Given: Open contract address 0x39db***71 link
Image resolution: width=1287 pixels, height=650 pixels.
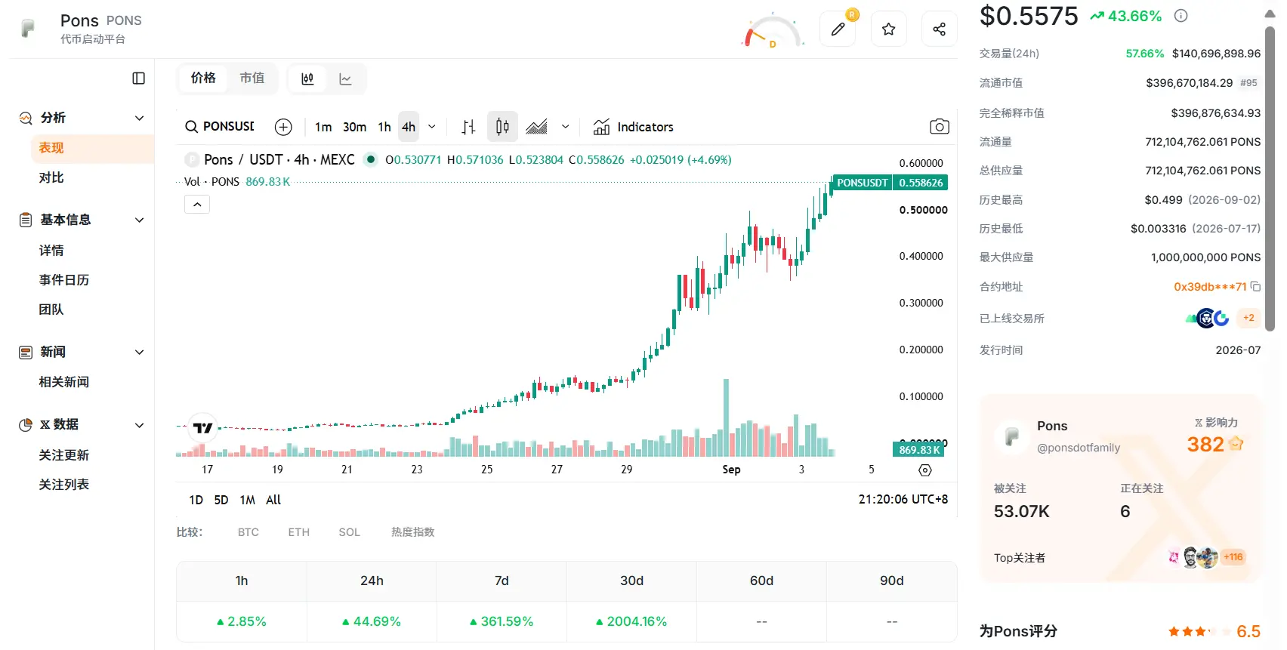Looking at the screenshot, I should coord(1210,287).
